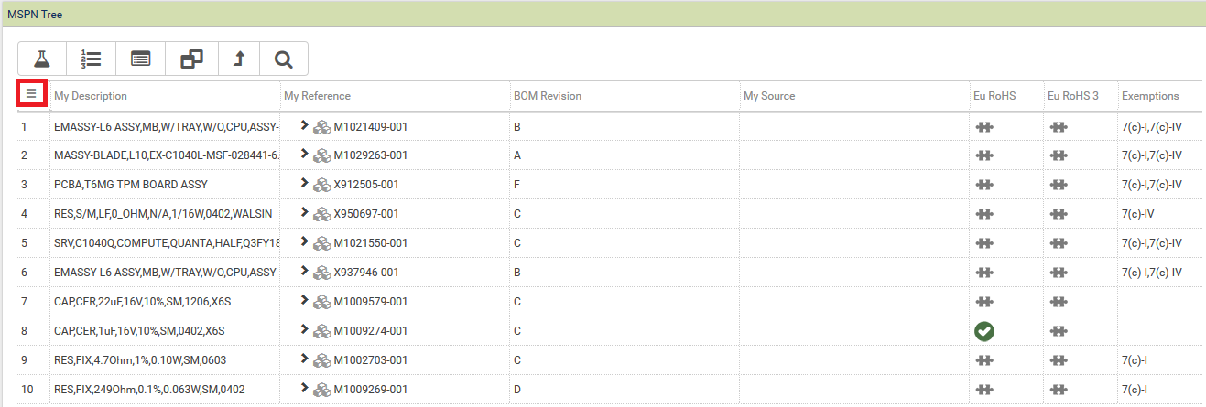Click the BOM Revision column header
Screen dimensions: 1206x407
pos(547,96)
